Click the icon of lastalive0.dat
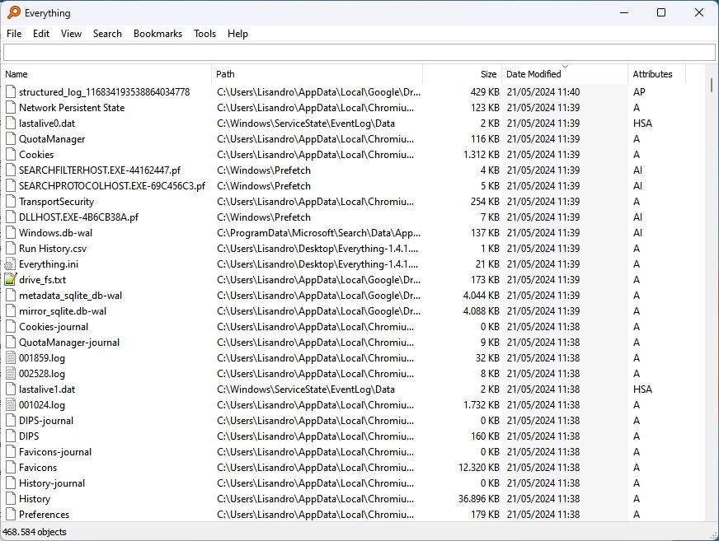This screenshot has height=541, width=719. (x=11, y=124)
